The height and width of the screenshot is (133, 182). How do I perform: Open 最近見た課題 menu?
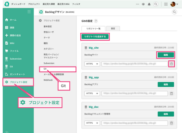(49, 4)
